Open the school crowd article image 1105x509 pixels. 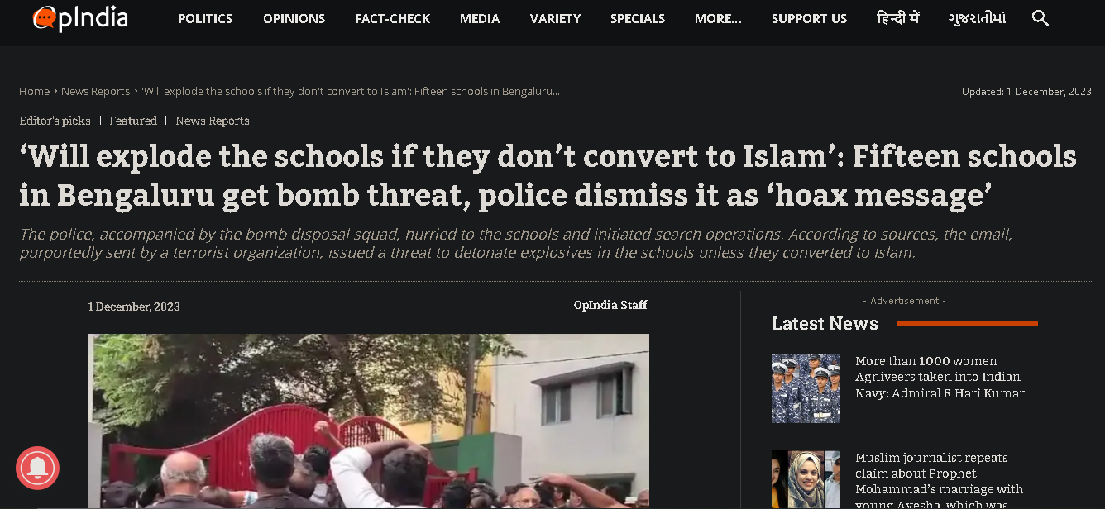pos(369,421)
